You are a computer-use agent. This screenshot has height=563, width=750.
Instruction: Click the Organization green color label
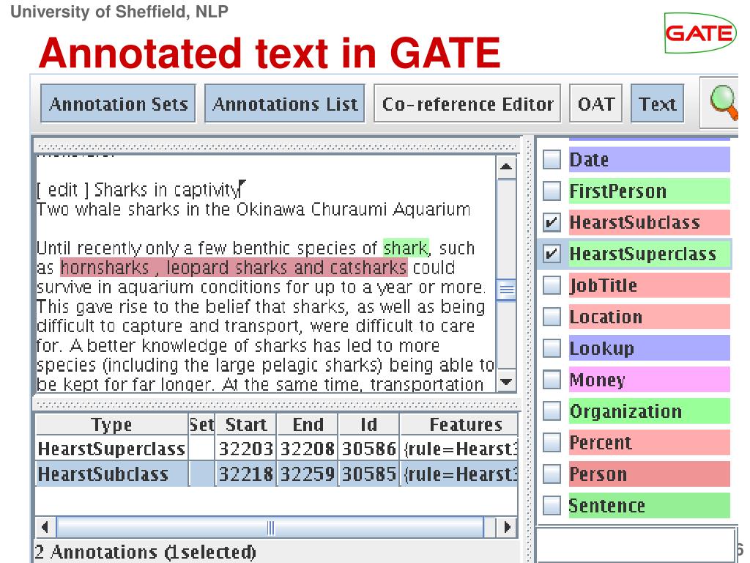(650, 411)
